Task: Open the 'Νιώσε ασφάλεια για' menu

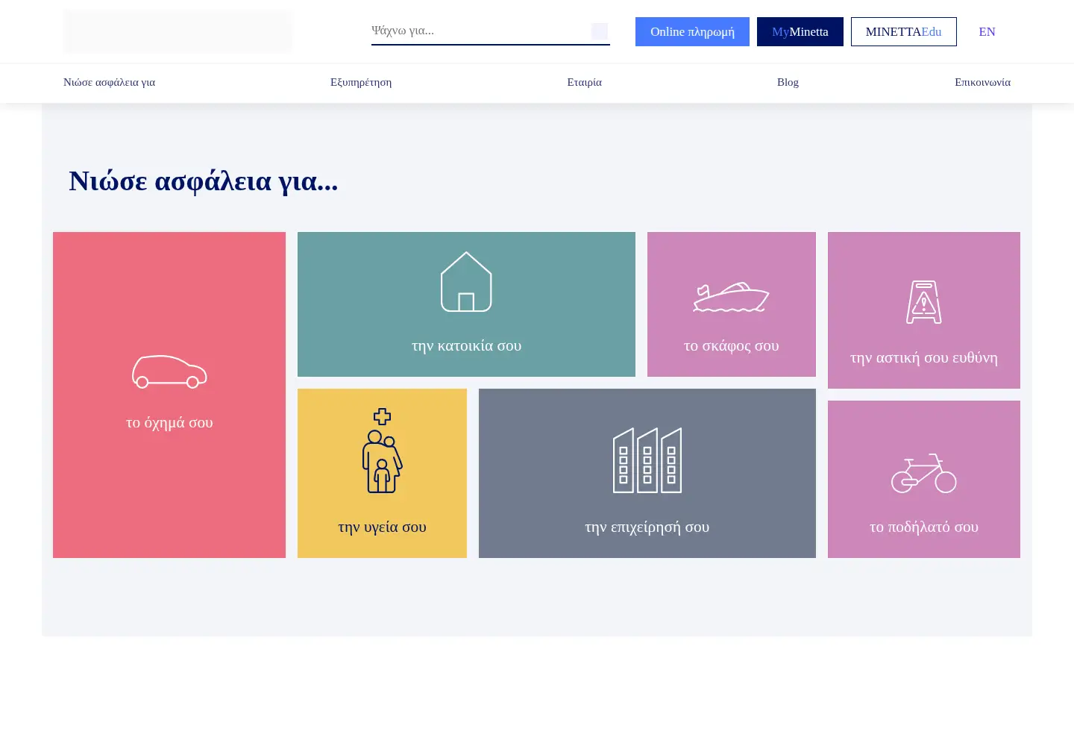Action: click(109, 82)
